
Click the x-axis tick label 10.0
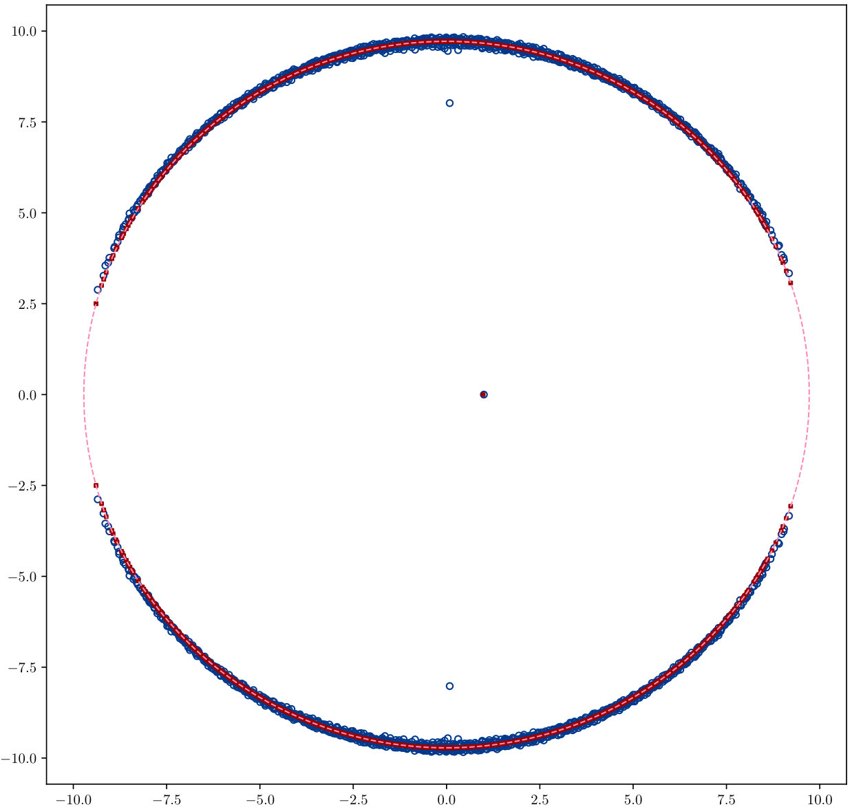tap(820, 800)
